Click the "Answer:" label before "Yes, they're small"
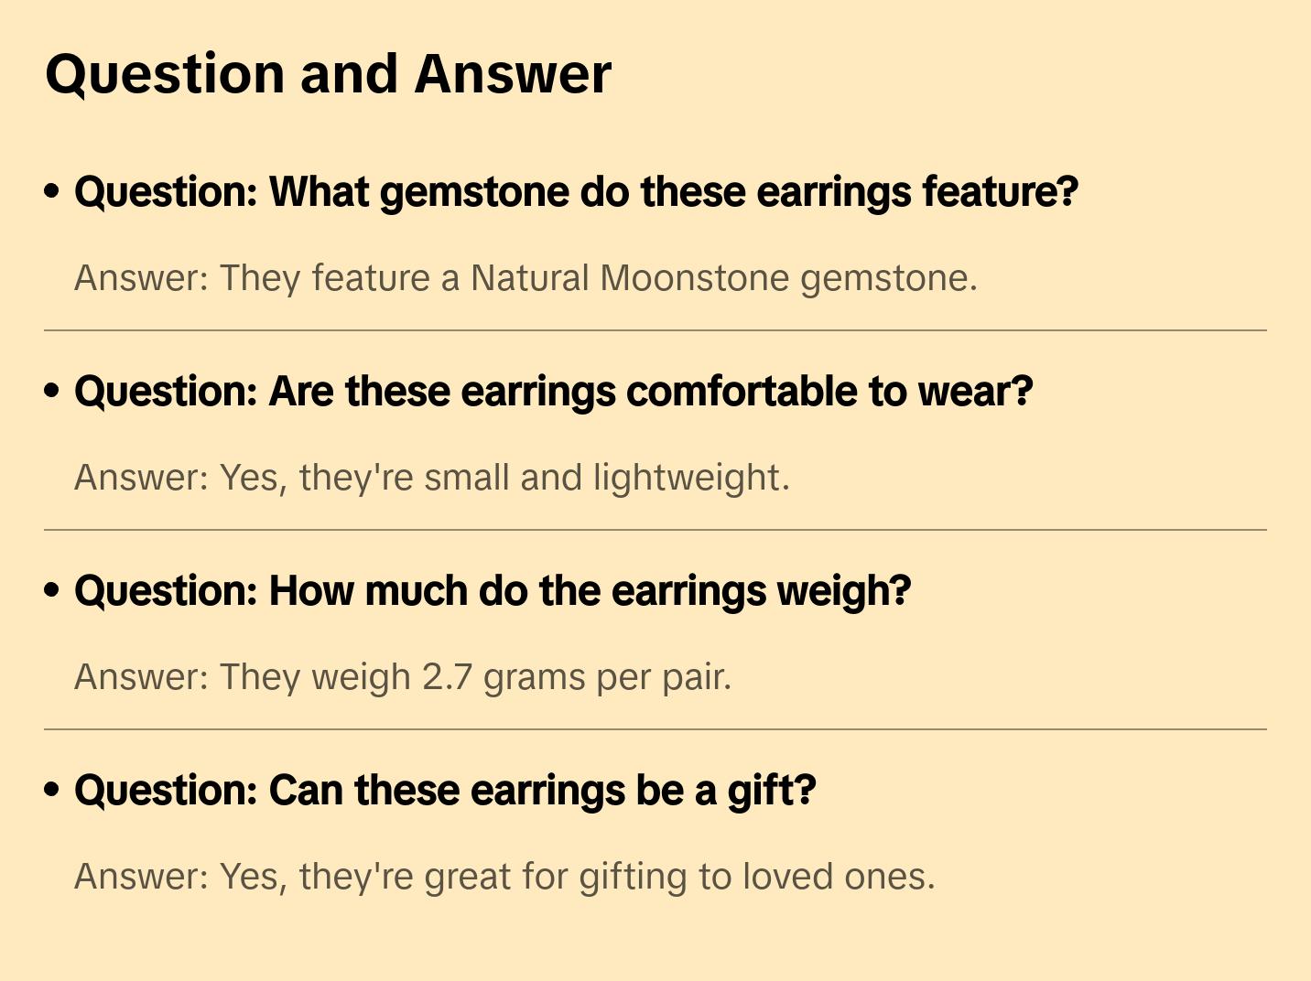 [x=141, y=478]
